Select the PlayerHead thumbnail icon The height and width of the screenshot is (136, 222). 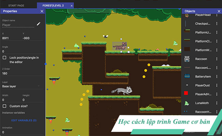coord(187,15)
